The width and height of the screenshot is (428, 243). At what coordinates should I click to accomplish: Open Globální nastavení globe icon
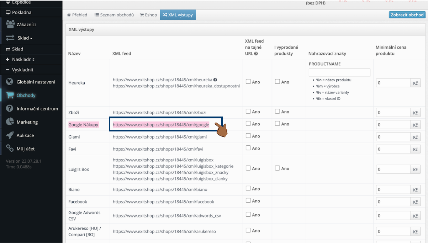(x=10, y=82)
